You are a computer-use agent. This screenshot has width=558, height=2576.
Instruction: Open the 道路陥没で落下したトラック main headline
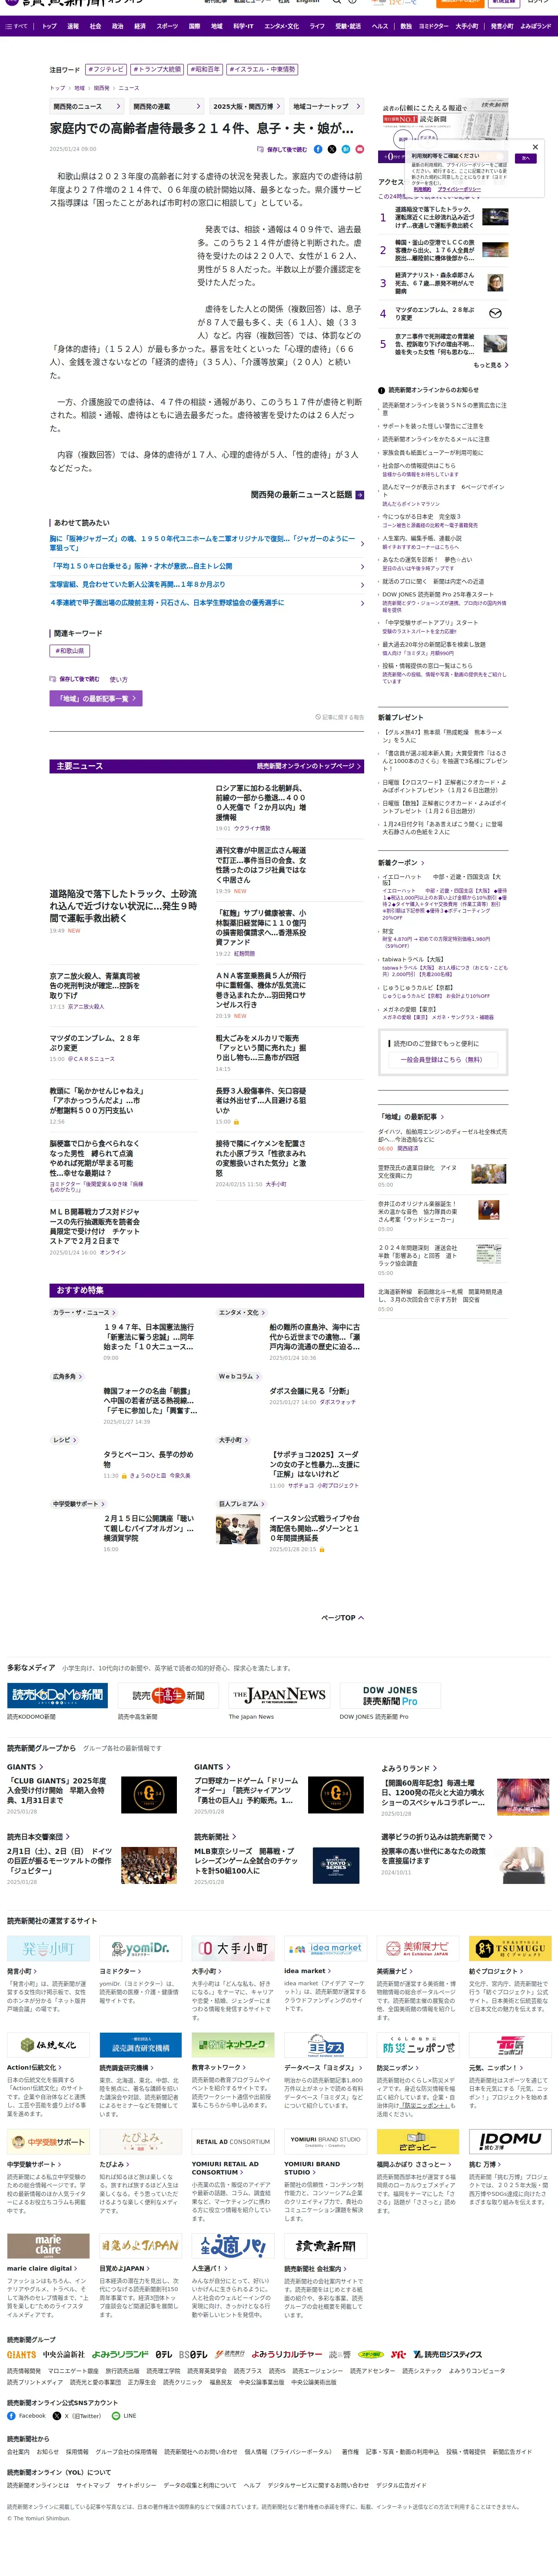(124, 905)
